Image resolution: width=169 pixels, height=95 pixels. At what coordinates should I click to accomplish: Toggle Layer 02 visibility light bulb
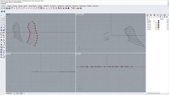pos(156,24)
